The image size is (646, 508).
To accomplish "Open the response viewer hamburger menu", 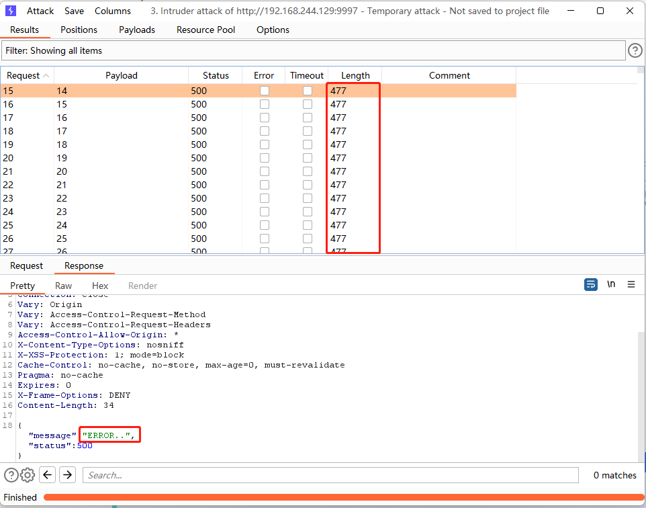I will (x=631, y=284).
